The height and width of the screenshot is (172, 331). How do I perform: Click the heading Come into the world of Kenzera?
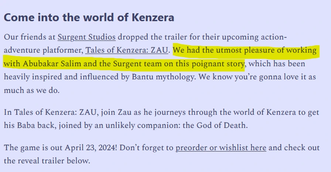89,17
